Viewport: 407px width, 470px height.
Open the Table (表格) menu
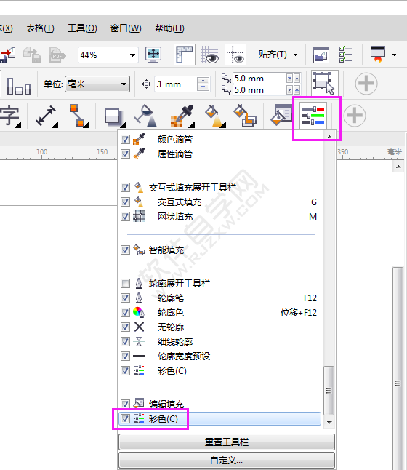click(x=40, y=28)
